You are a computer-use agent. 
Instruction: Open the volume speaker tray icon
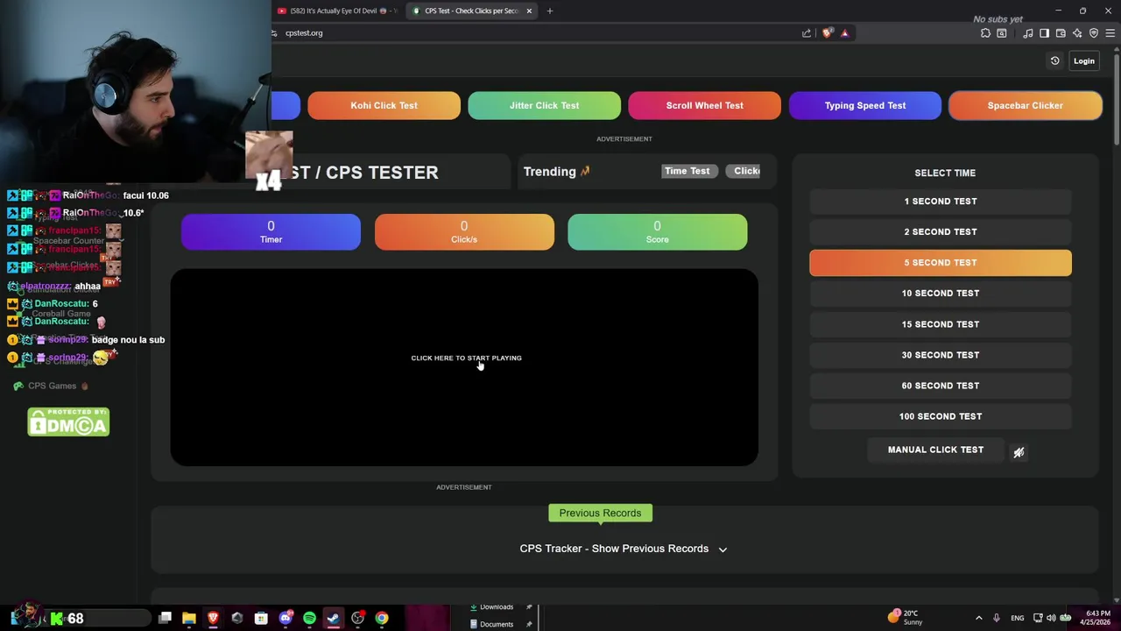(x=1051, y=618)
